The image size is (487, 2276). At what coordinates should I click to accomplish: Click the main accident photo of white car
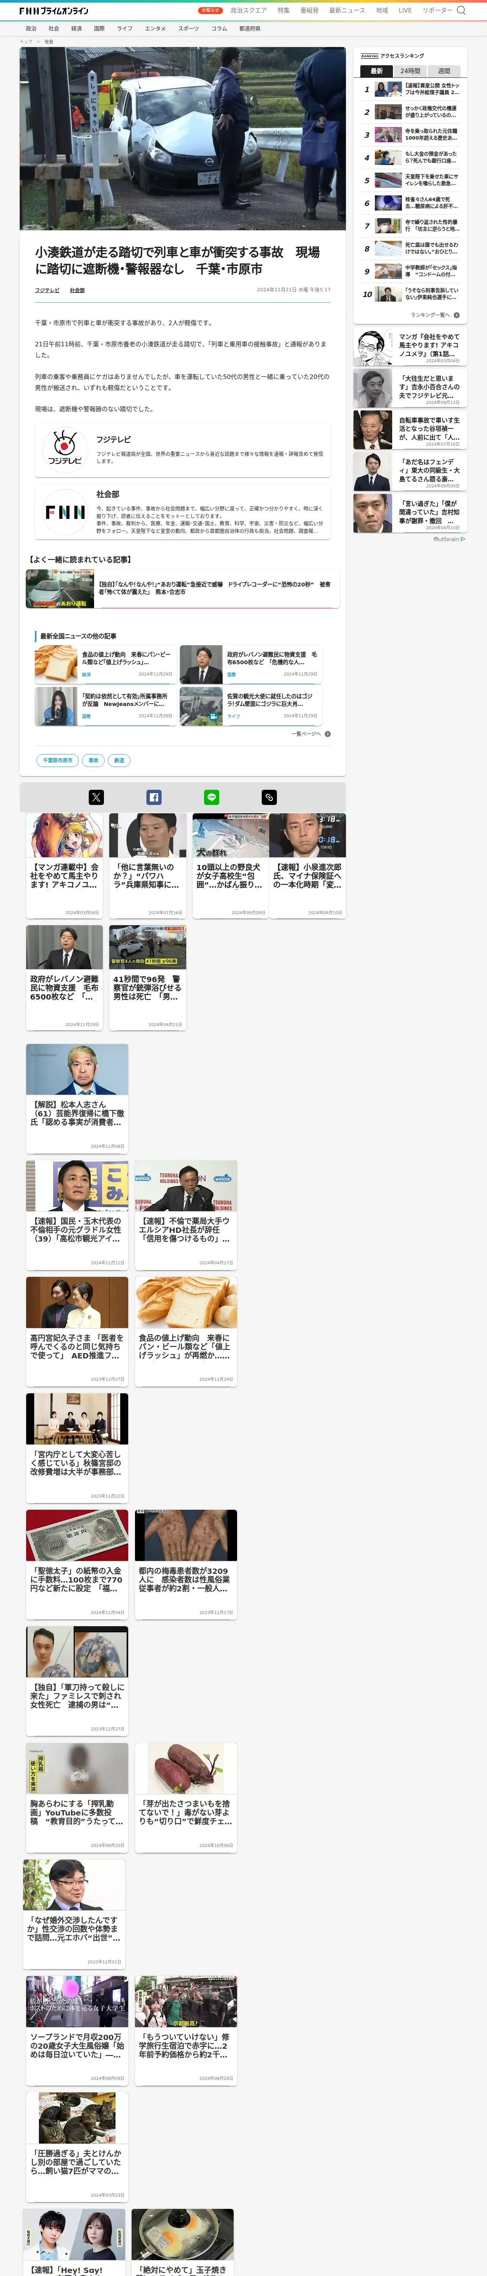point(183,139)
